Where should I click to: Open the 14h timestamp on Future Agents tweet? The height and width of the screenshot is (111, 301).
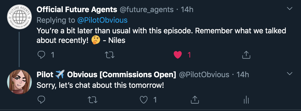[x=187, y=10]
